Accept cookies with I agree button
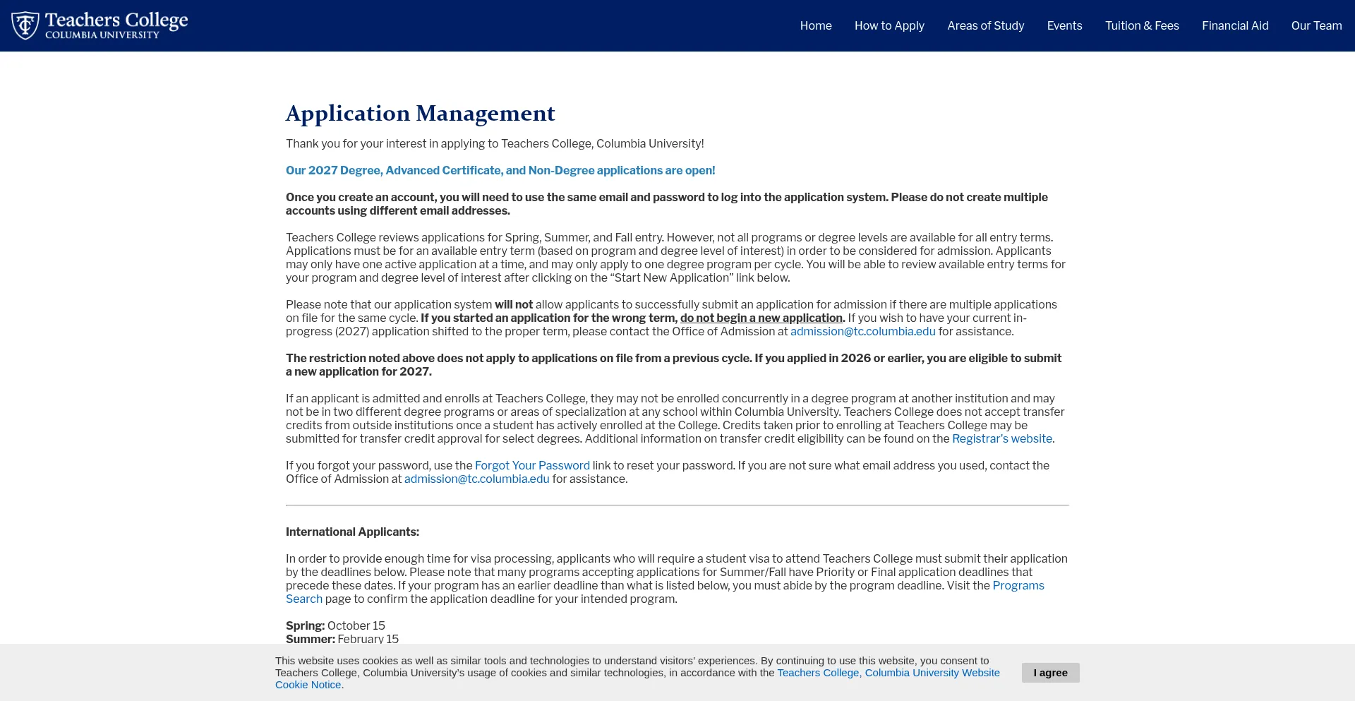 [1050, 672]
